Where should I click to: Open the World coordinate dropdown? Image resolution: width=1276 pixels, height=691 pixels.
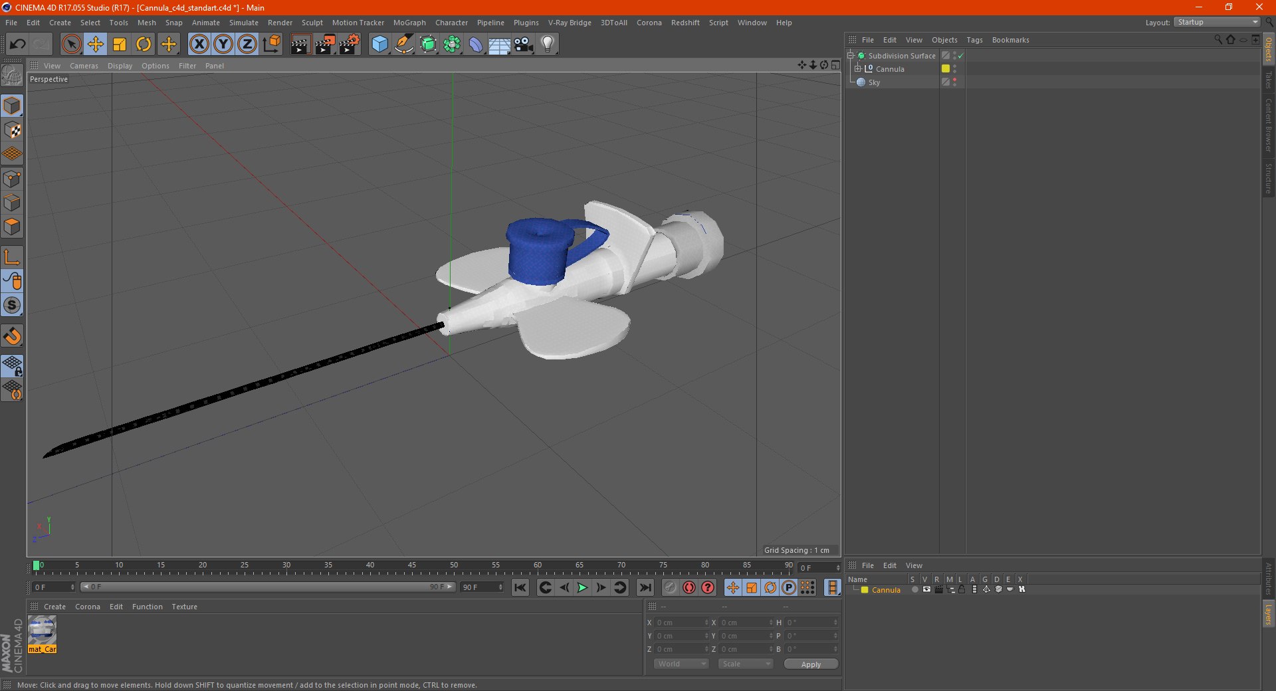coord(681,664)
